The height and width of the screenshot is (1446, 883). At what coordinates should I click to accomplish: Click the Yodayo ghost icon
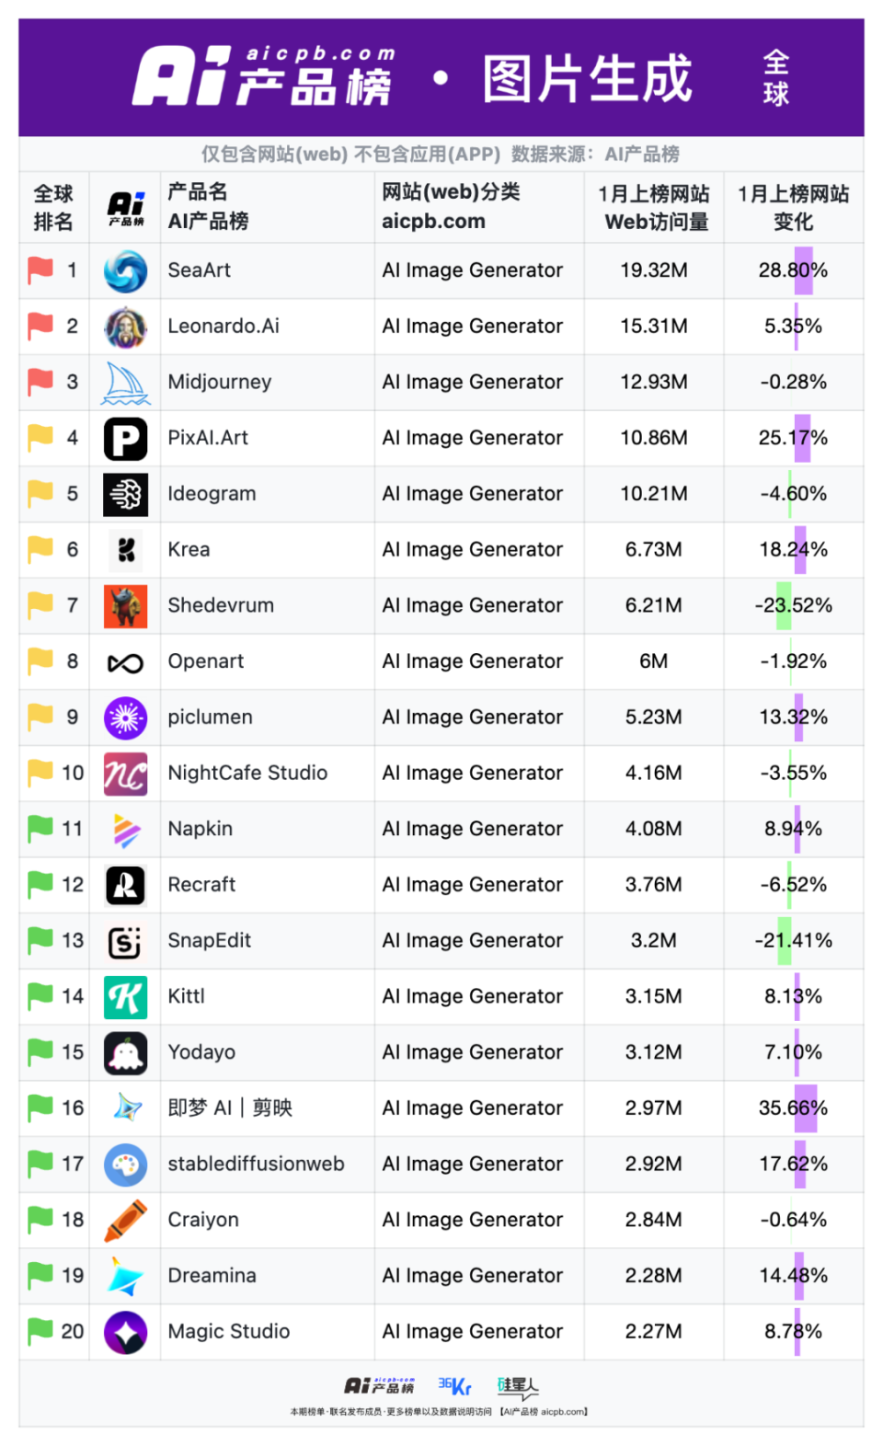pos(125,1053)
